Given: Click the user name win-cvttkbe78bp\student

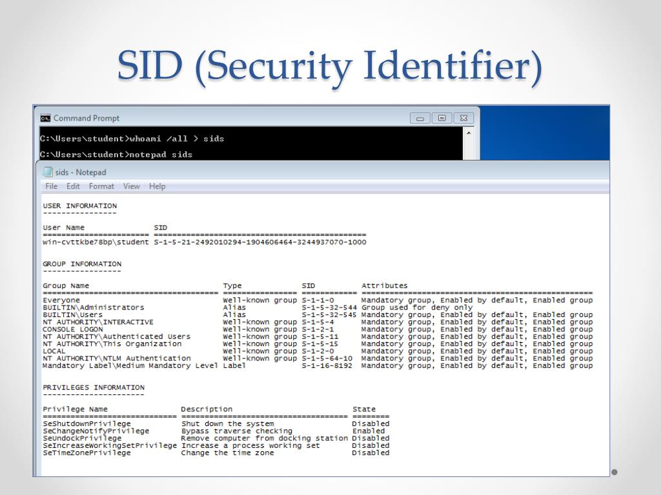Looking at the screenshot, I should (96, 242).
